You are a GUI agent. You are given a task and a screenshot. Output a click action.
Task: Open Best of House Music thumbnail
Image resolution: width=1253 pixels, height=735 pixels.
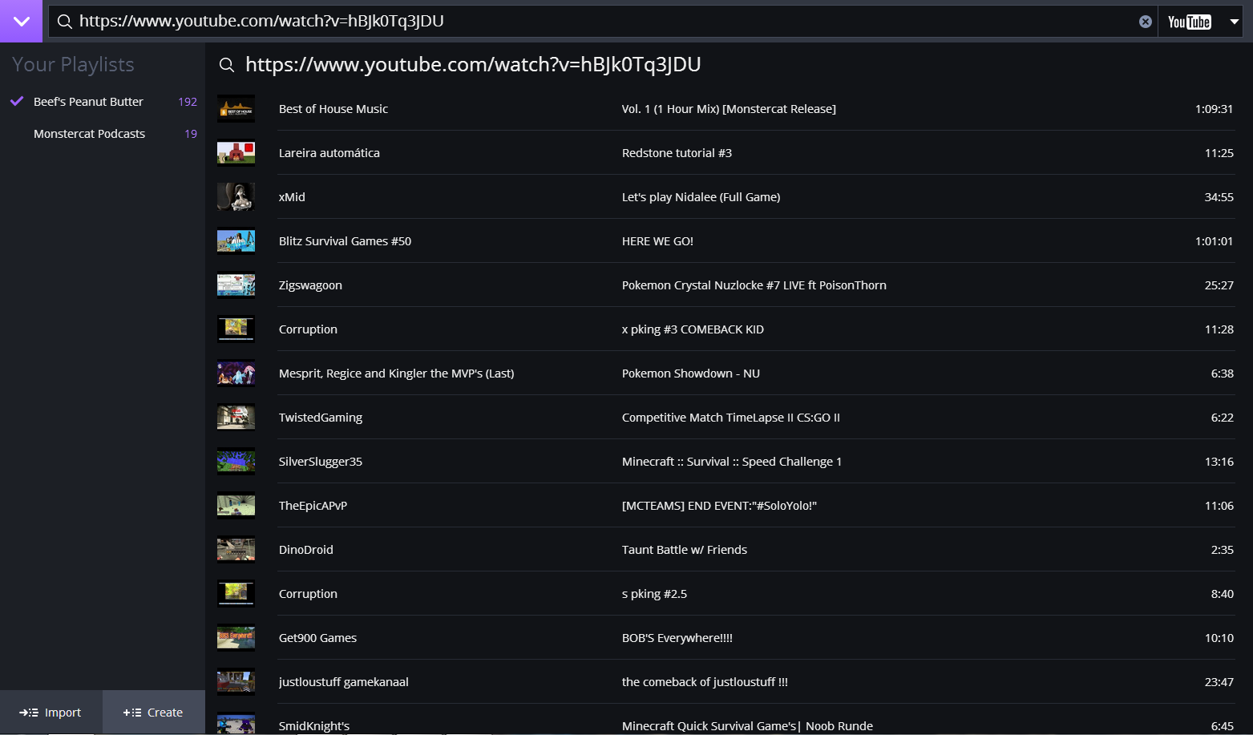[236, 109]
